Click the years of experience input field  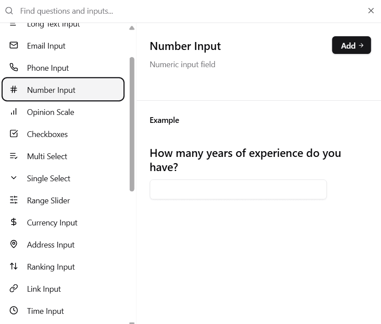coord(238,189)
